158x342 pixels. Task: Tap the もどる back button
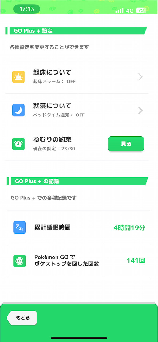22,318
